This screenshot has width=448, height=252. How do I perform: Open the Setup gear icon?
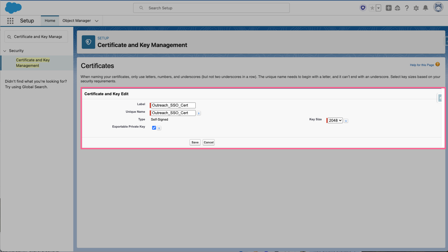coord(416,8)
